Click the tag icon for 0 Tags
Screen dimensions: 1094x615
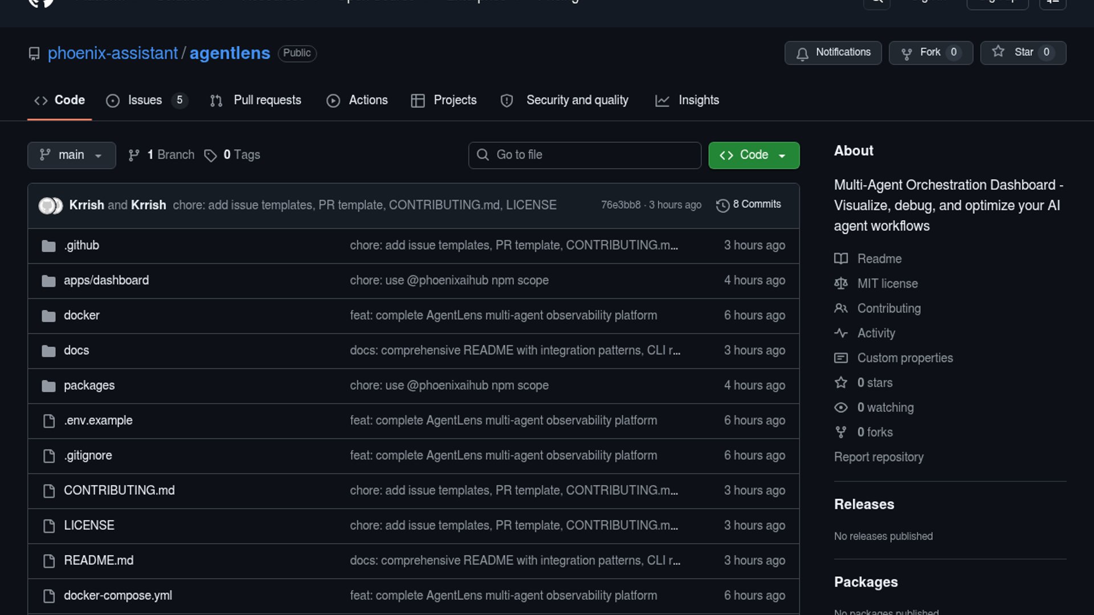point(210,155)
